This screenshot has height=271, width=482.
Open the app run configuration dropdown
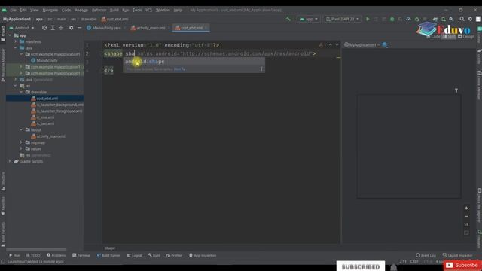click(x=308, y=19)
